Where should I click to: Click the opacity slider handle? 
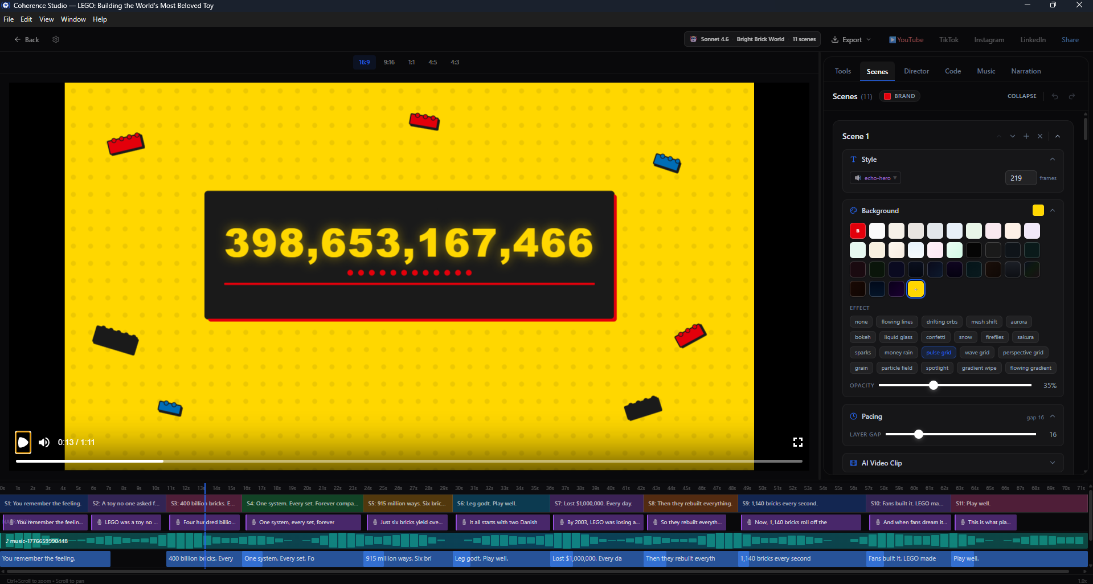[933, 386]
